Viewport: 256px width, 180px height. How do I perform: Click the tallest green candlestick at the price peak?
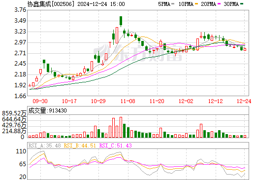click(121, 21)
